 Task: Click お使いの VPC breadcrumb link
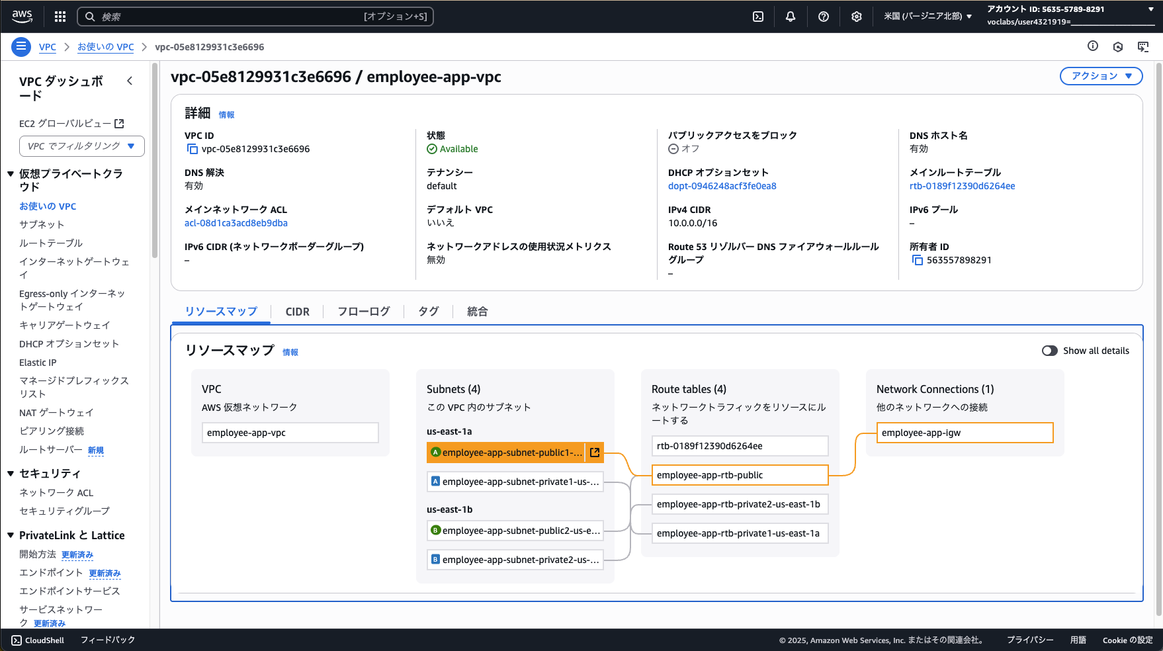pyautogui.click(x=106, y=47)
